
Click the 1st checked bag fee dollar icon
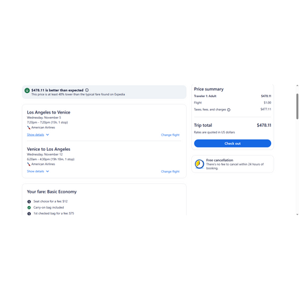pos(29,213)
